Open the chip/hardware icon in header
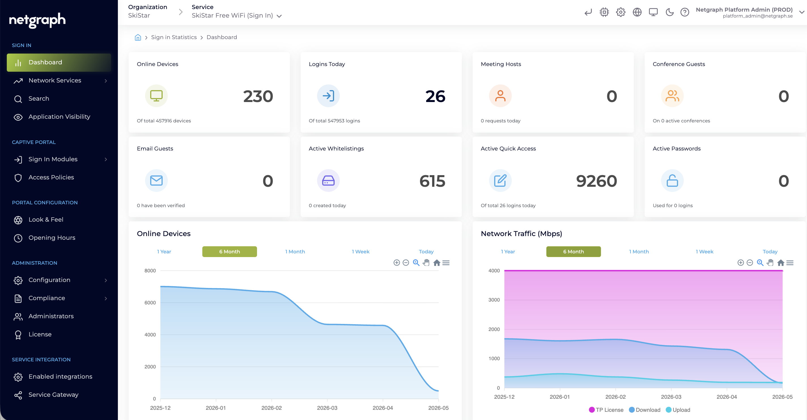The image size is (807, 420). 604,12
